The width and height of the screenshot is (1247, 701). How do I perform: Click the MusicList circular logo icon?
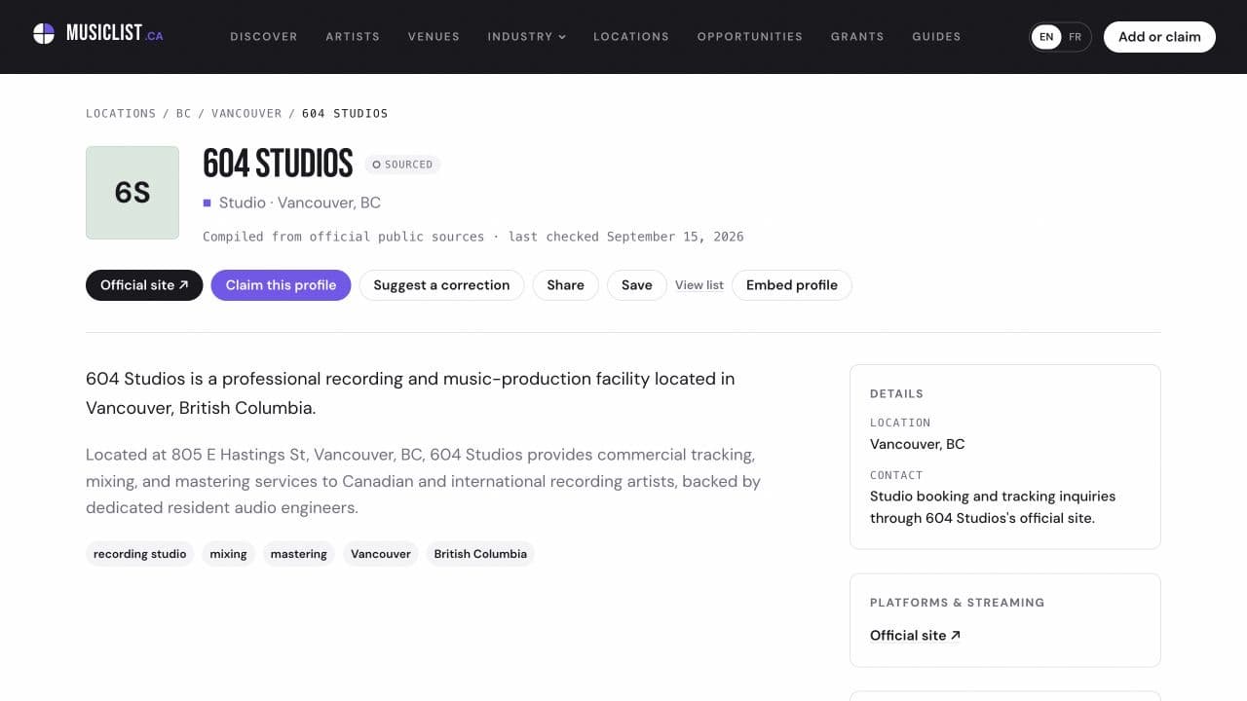pyautogui.click(x=44, y=34)
